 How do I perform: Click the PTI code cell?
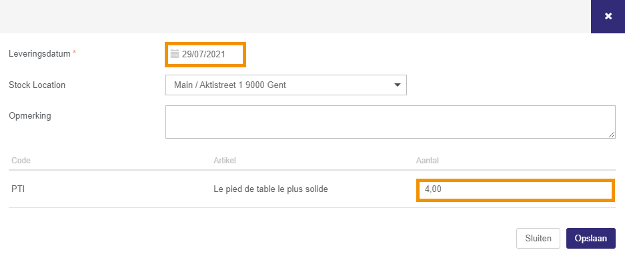(x=18, y=189)
